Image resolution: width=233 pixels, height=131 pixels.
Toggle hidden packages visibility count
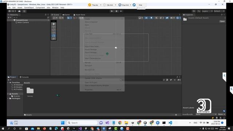[x=179, y=80]
